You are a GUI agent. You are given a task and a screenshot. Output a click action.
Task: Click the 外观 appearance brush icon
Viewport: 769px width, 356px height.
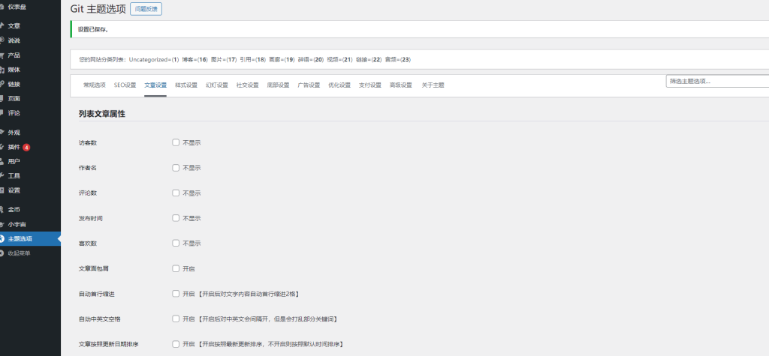tap(2, 132)
